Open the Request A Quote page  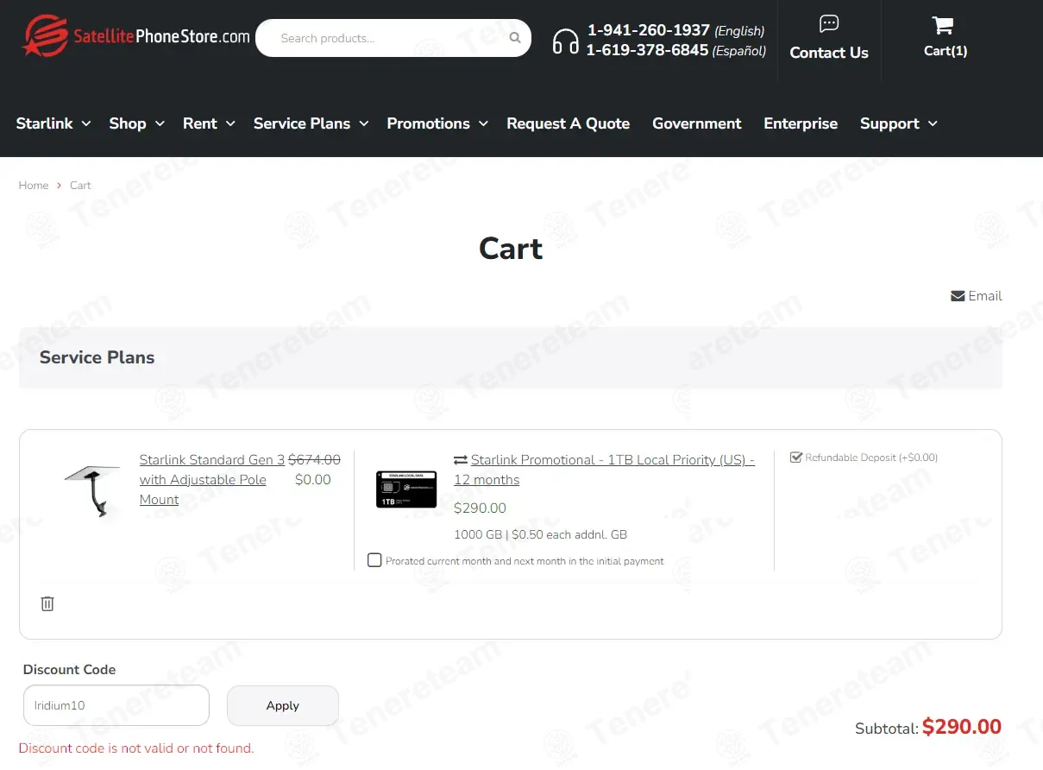568,123
